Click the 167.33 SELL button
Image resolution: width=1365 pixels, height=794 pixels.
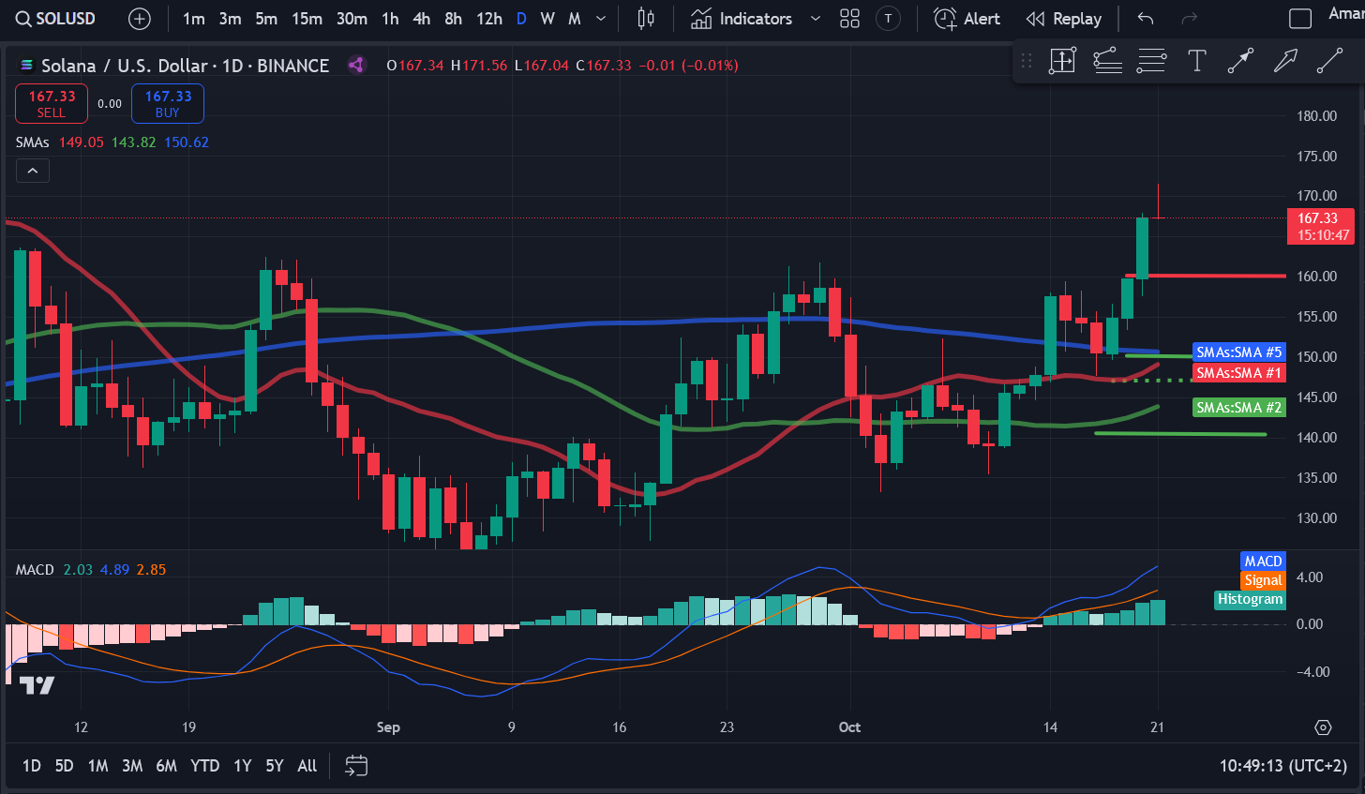coord(52,103)
